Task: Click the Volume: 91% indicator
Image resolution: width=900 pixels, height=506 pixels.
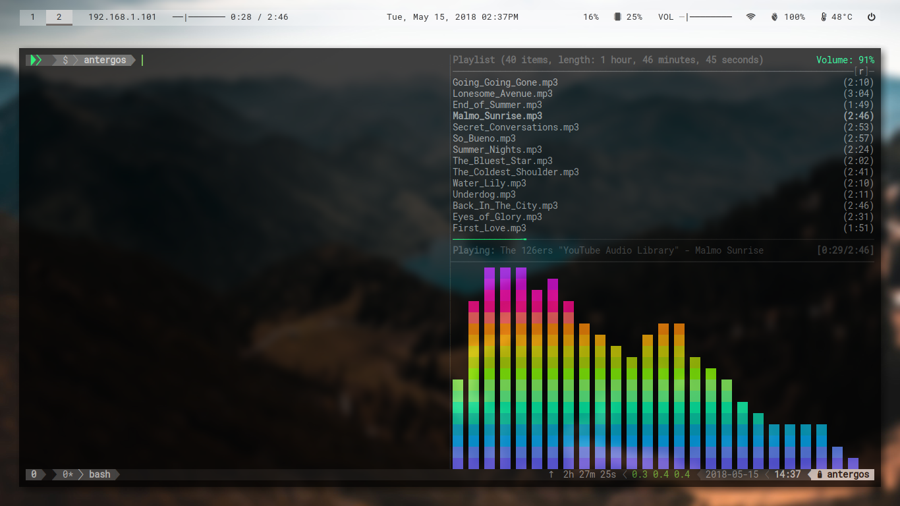Action: [x=845, y=60]
